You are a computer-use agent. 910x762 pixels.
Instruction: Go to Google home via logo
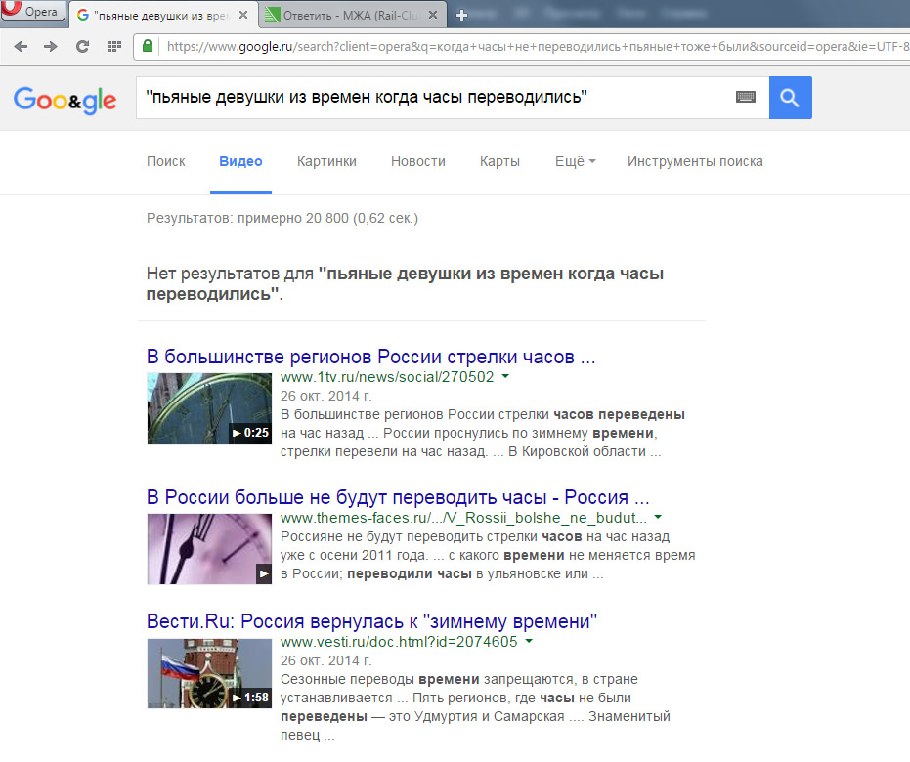pos(65,99)
